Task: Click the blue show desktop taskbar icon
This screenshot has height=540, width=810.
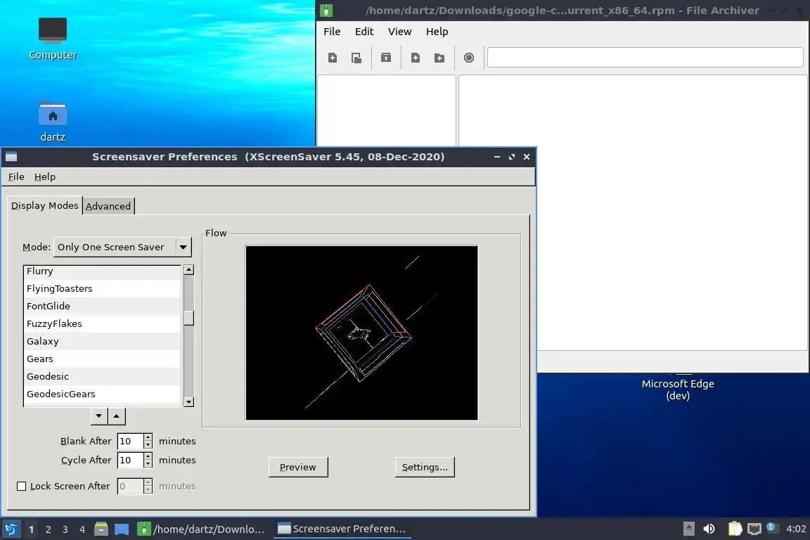Action: point(122,529)
